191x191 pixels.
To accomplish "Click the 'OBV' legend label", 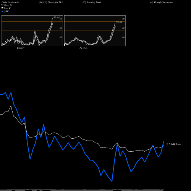I will click(x=6, y=11).
